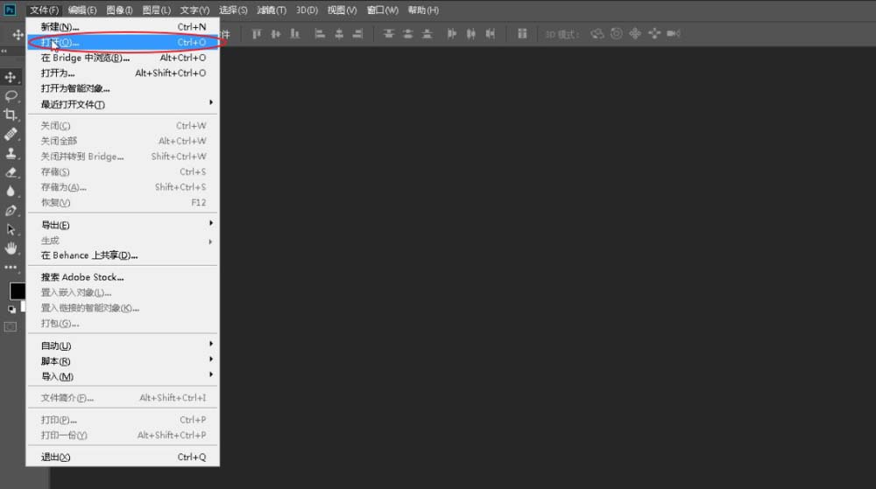Select the Hand tool
Viewport: 876px width, 489px height.
coord(11,248)
